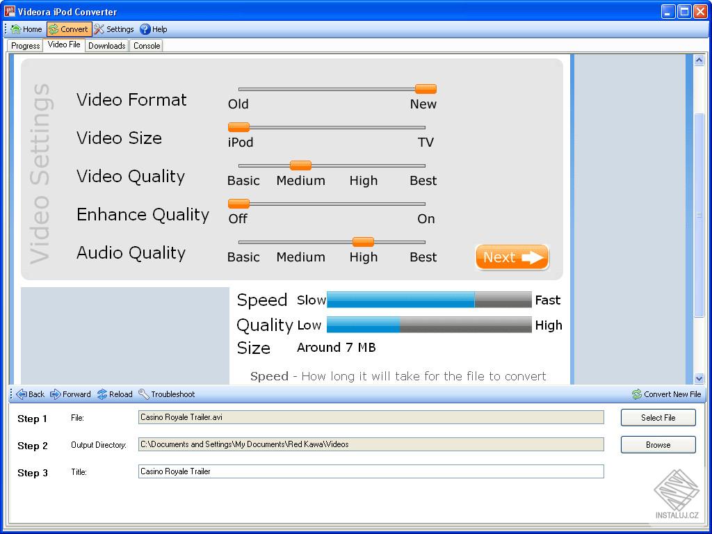The image size is (712, 534).
Task: Close the Videora iPod Converter window
Action: click(x=701, y=11)
